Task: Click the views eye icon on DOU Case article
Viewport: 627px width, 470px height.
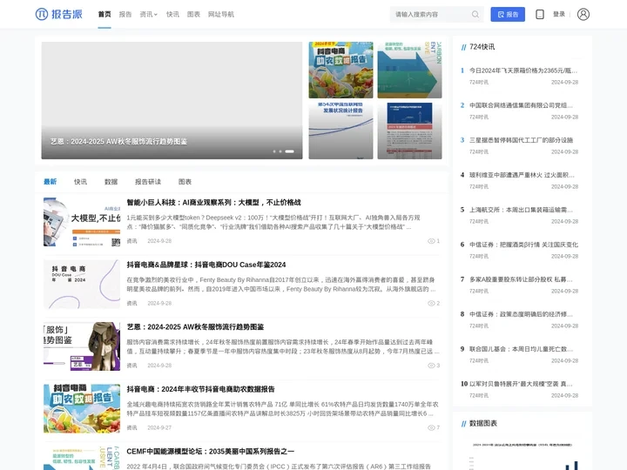Action: point(431,304)
